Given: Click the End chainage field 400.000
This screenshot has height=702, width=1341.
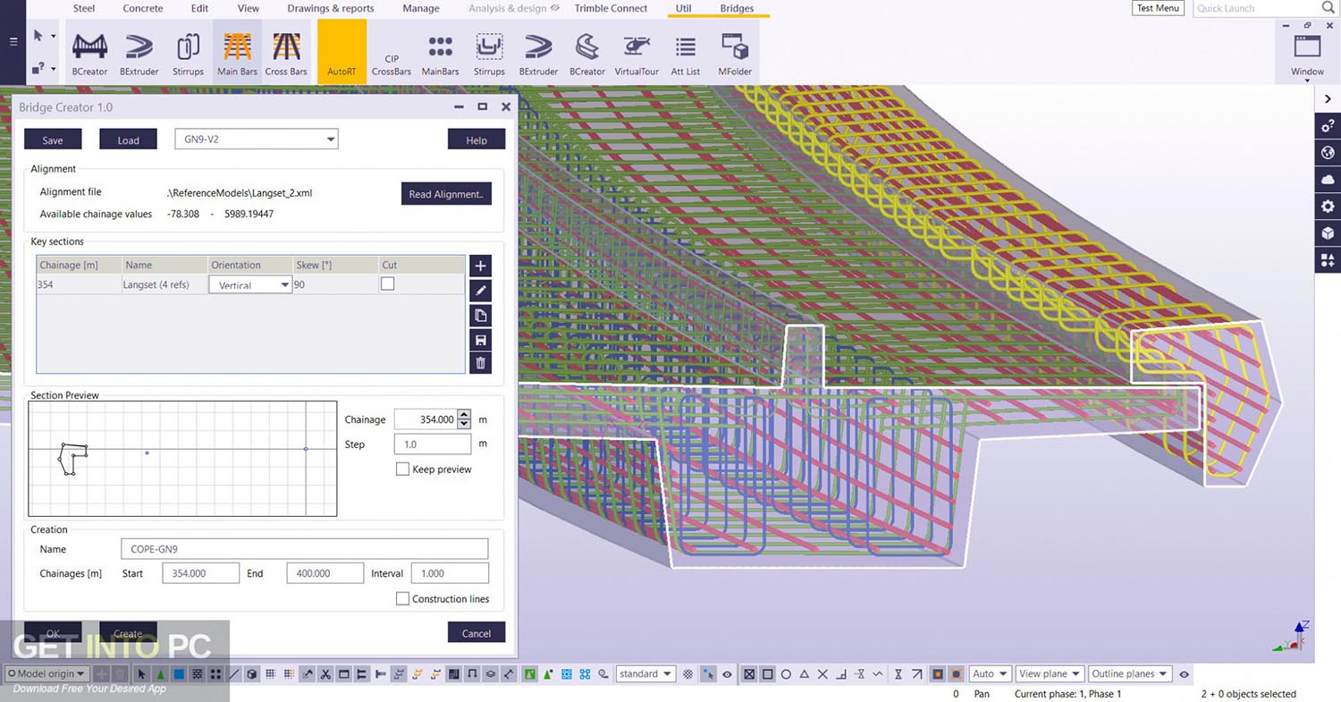Looking at the screenshot, I should (x=325, y=573).
